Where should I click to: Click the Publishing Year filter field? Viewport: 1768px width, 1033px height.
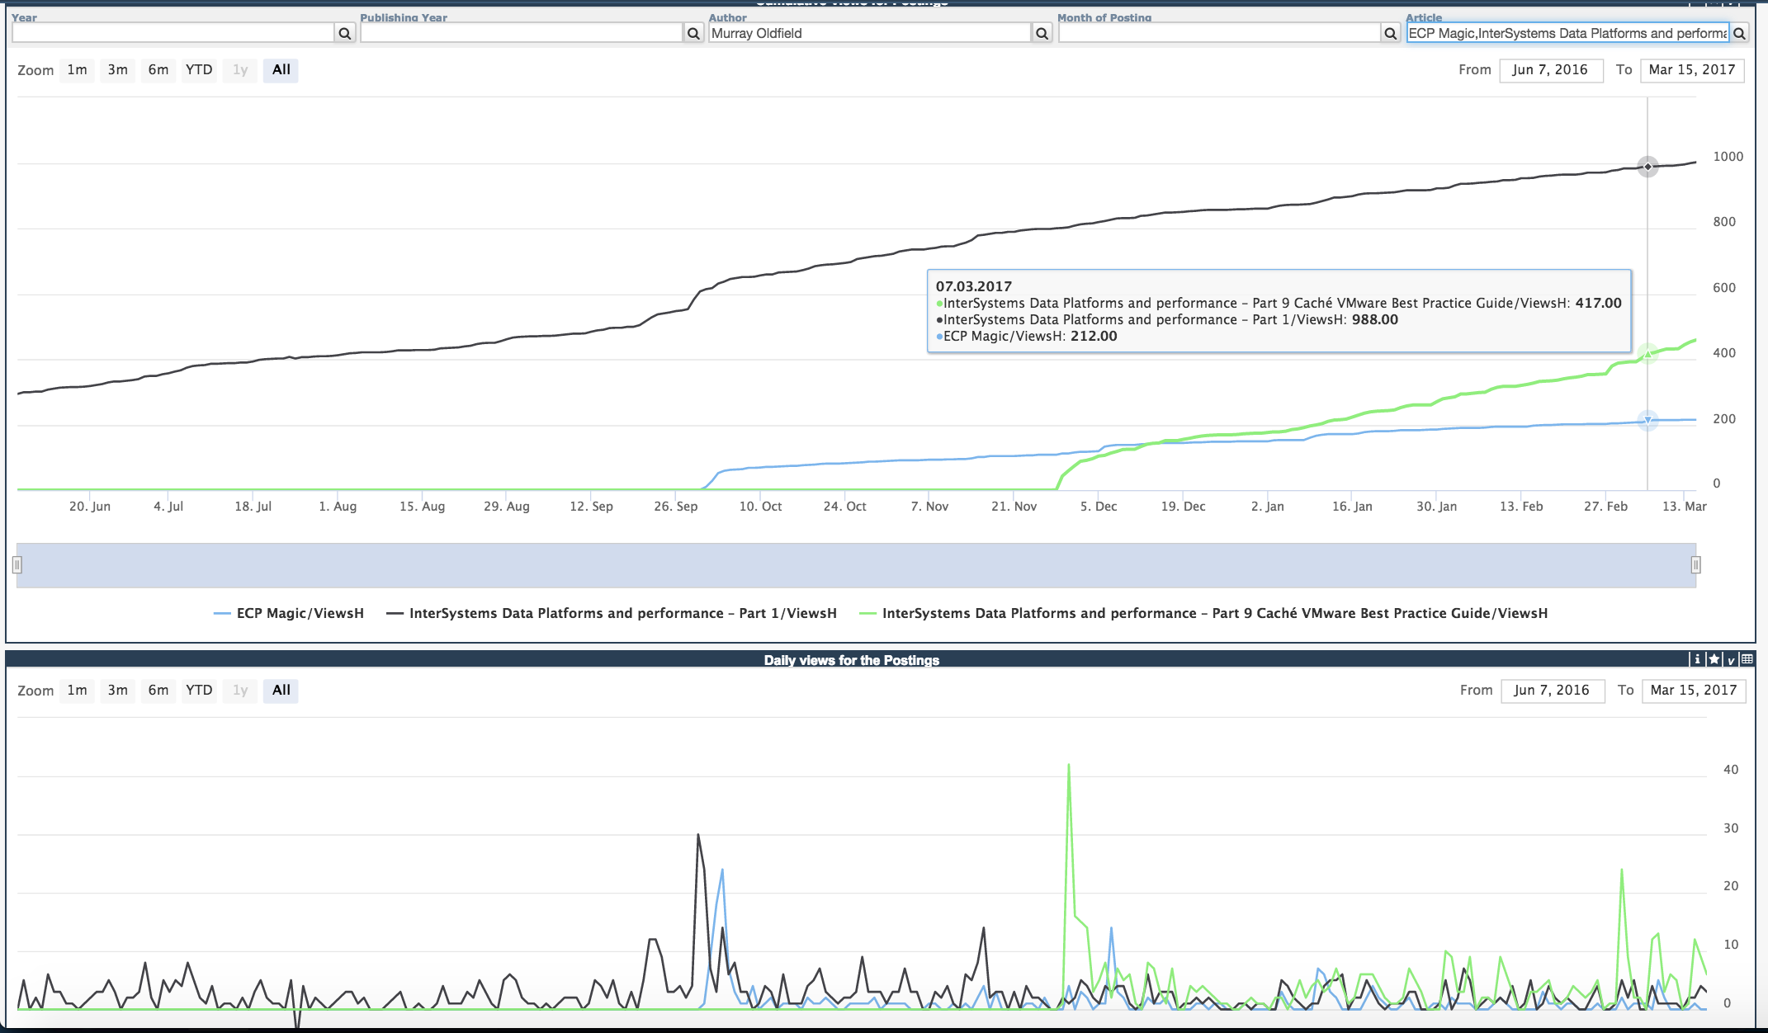pyautogui.click(x=522, y=33)
